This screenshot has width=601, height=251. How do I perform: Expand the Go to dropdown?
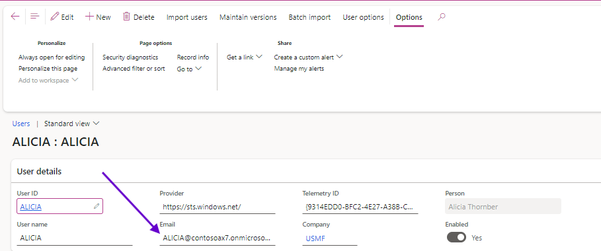(x=189, y=69)
